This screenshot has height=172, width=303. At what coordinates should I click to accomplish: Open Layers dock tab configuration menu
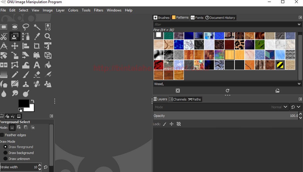300,99
